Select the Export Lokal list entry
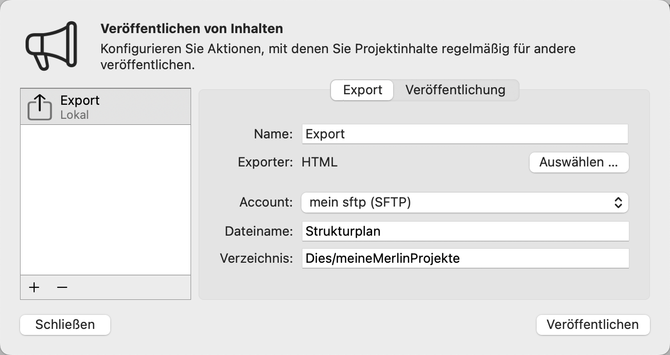 click(105, 106)
